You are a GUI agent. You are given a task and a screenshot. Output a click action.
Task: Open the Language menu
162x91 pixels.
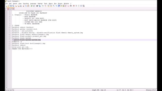click(33, 4)
